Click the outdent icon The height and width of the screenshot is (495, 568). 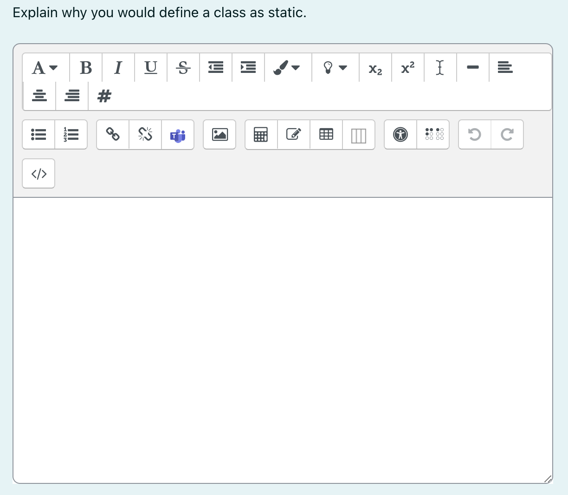216,68
